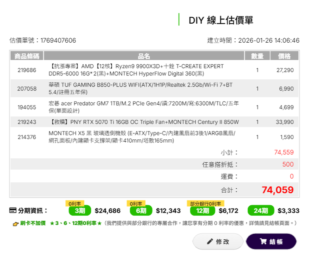Click the installment amount $6,172
Screen dimensions: 309x259
229,211
